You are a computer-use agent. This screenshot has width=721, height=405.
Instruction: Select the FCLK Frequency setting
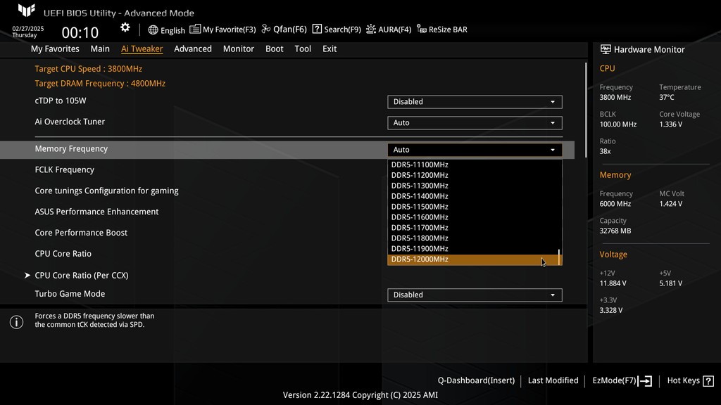(x=64, y=169)
